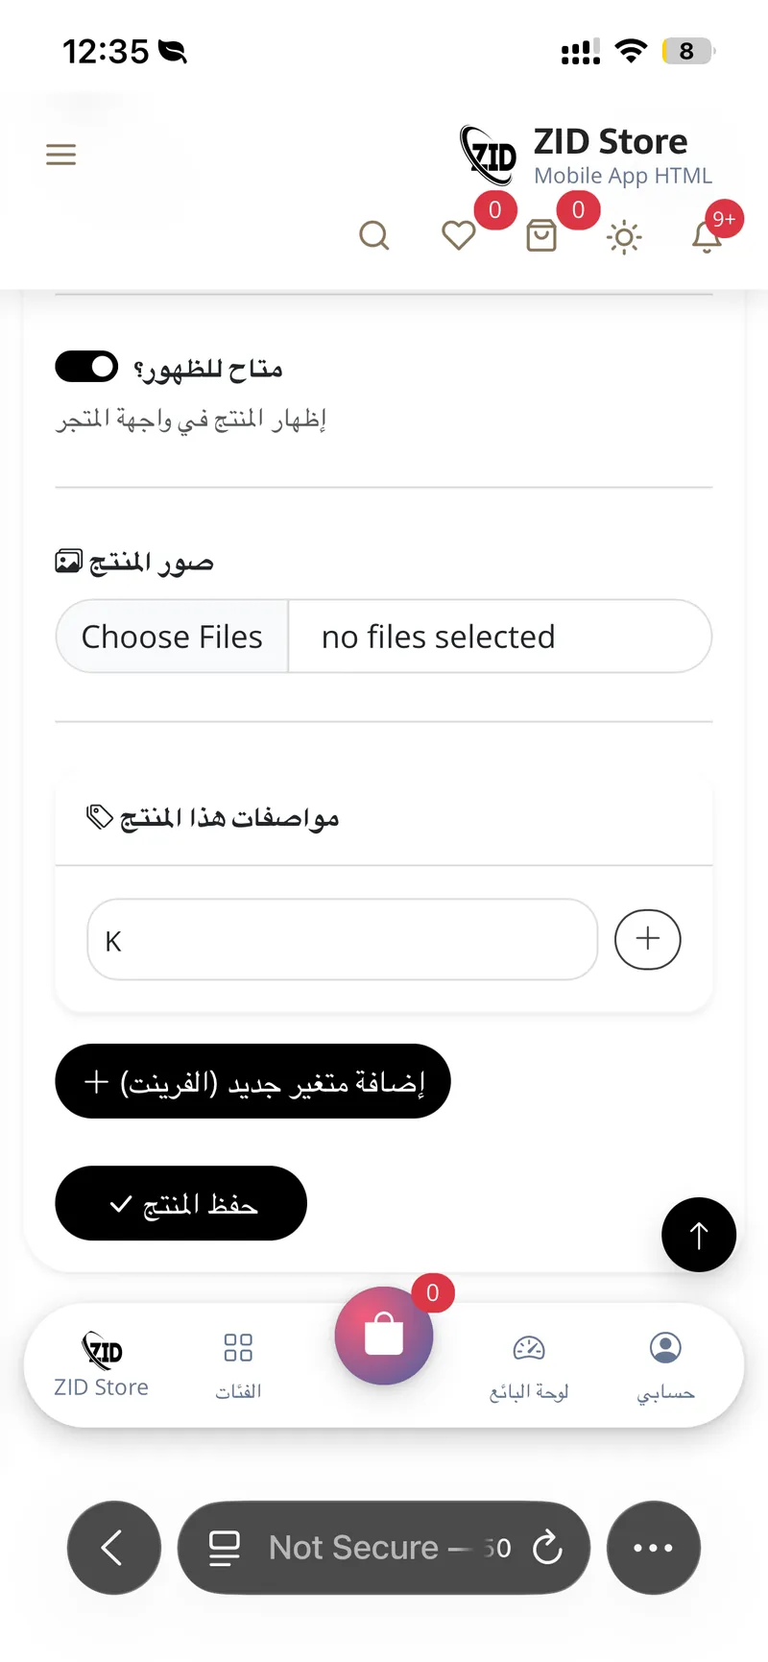
Task: Focus the specification input containing K
Action: (x=343, y=939)
